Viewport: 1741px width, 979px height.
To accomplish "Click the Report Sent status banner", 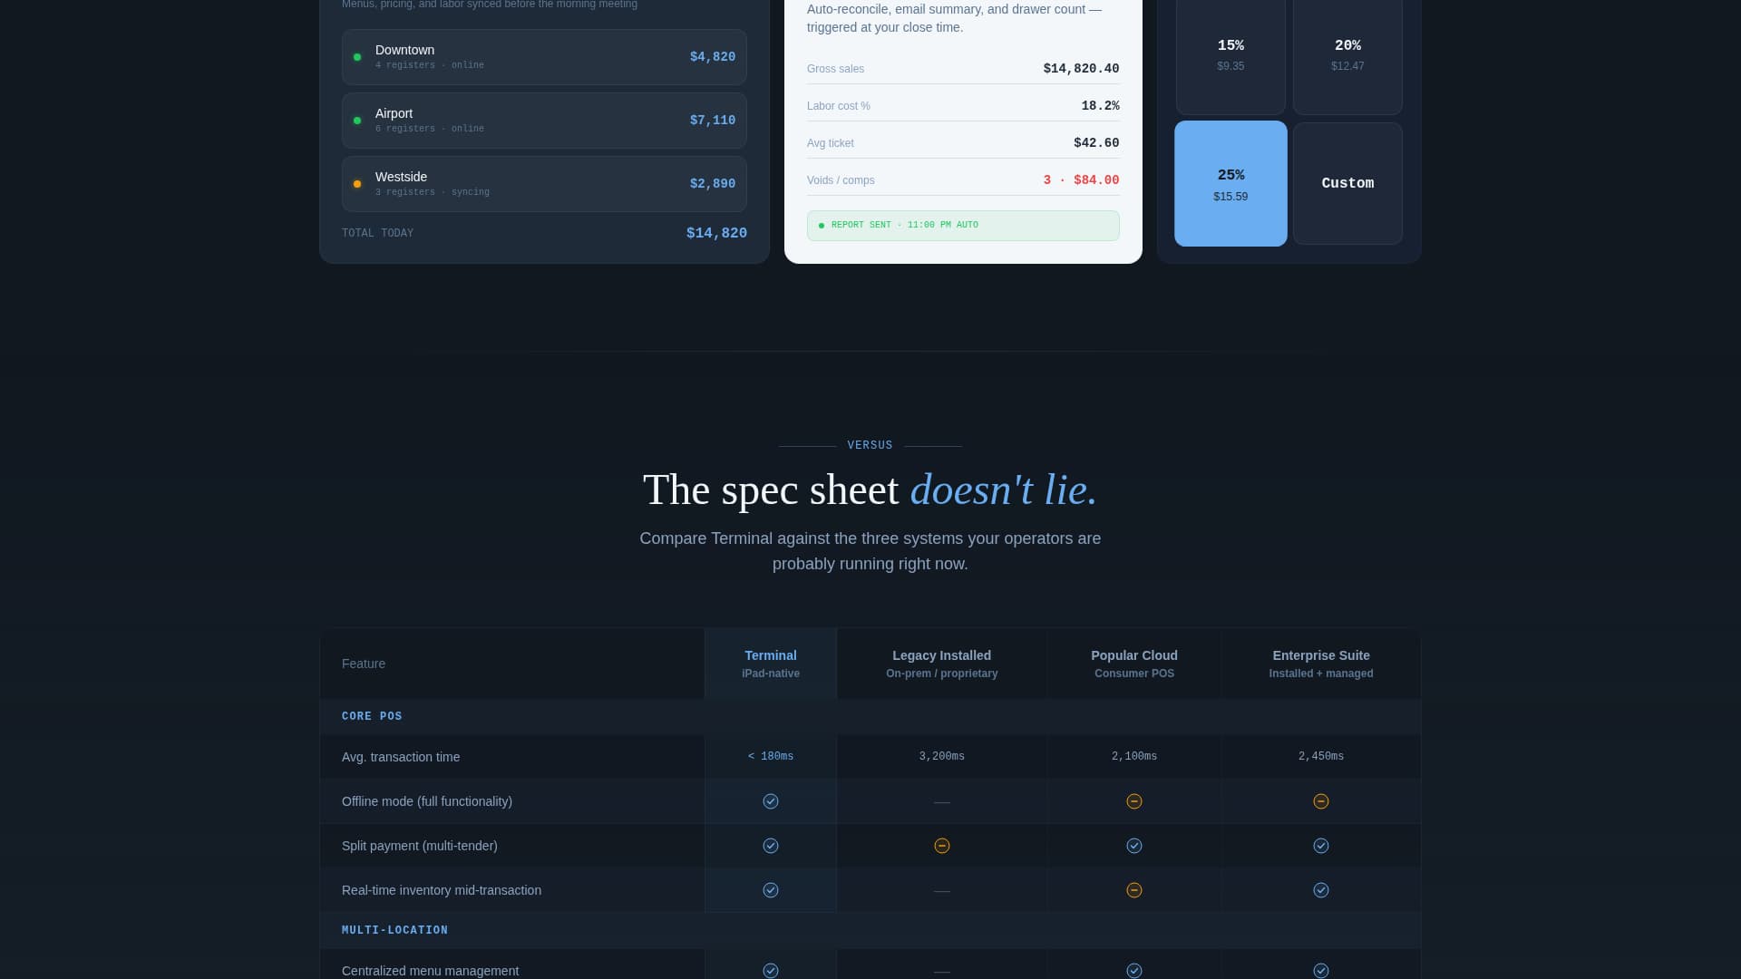I will [963, 226].
